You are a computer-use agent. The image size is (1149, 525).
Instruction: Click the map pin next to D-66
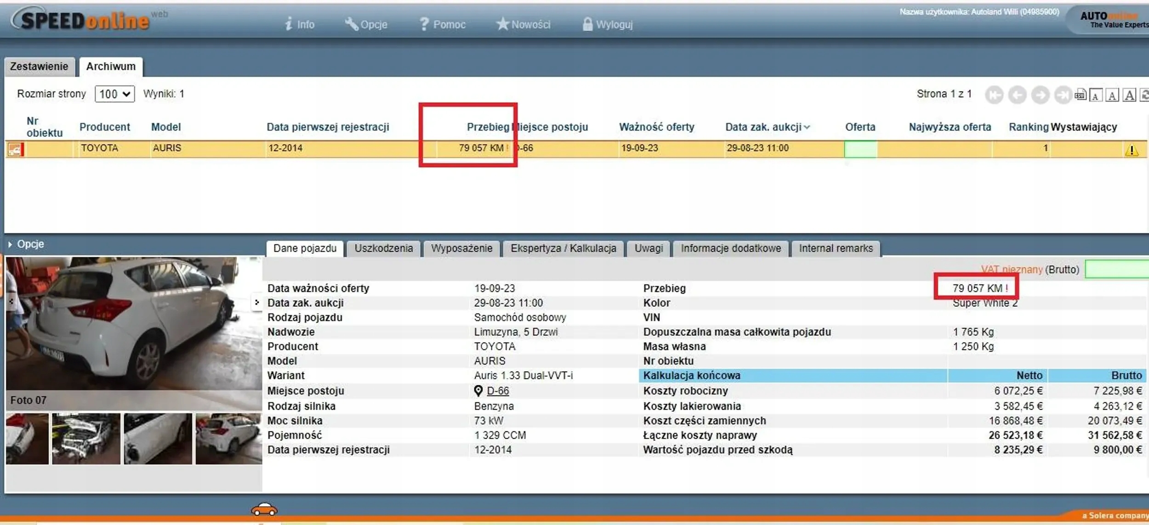[x=478, y=390]
